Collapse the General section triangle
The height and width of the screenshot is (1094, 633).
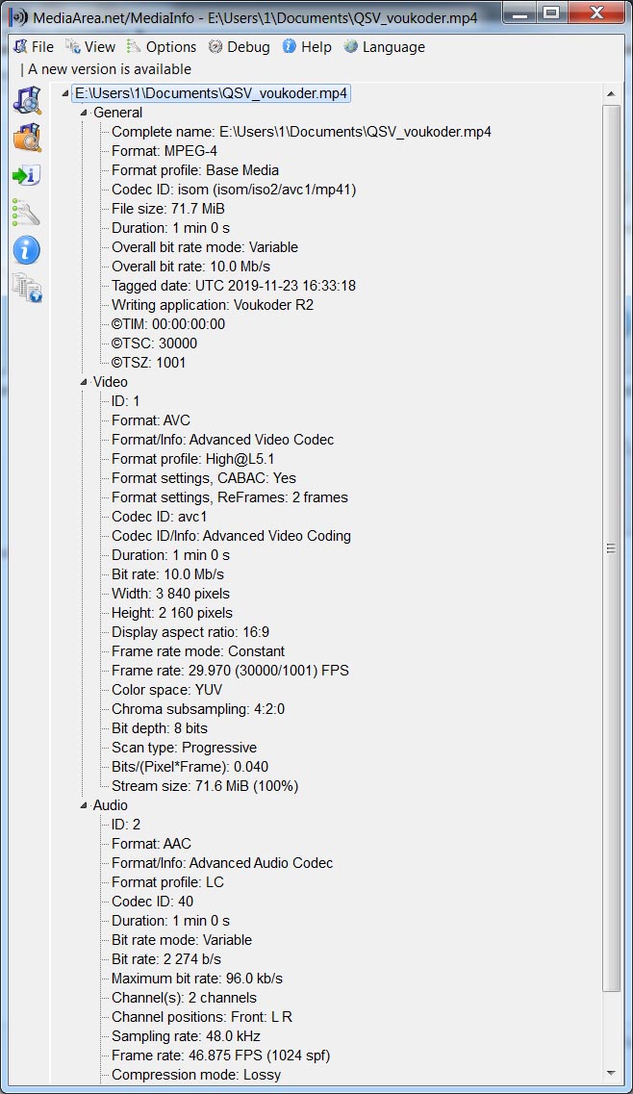pyautogui.click(x=84, y=113)
